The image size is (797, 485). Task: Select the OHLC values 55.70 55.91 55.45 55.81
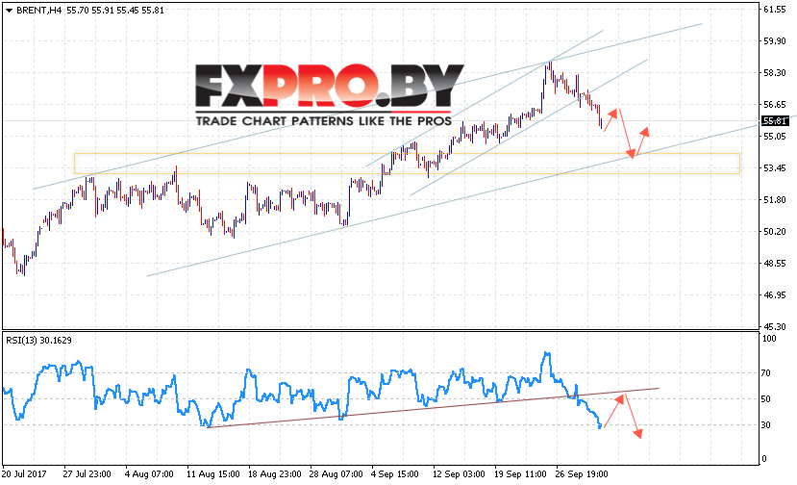[x=115, y=11]
